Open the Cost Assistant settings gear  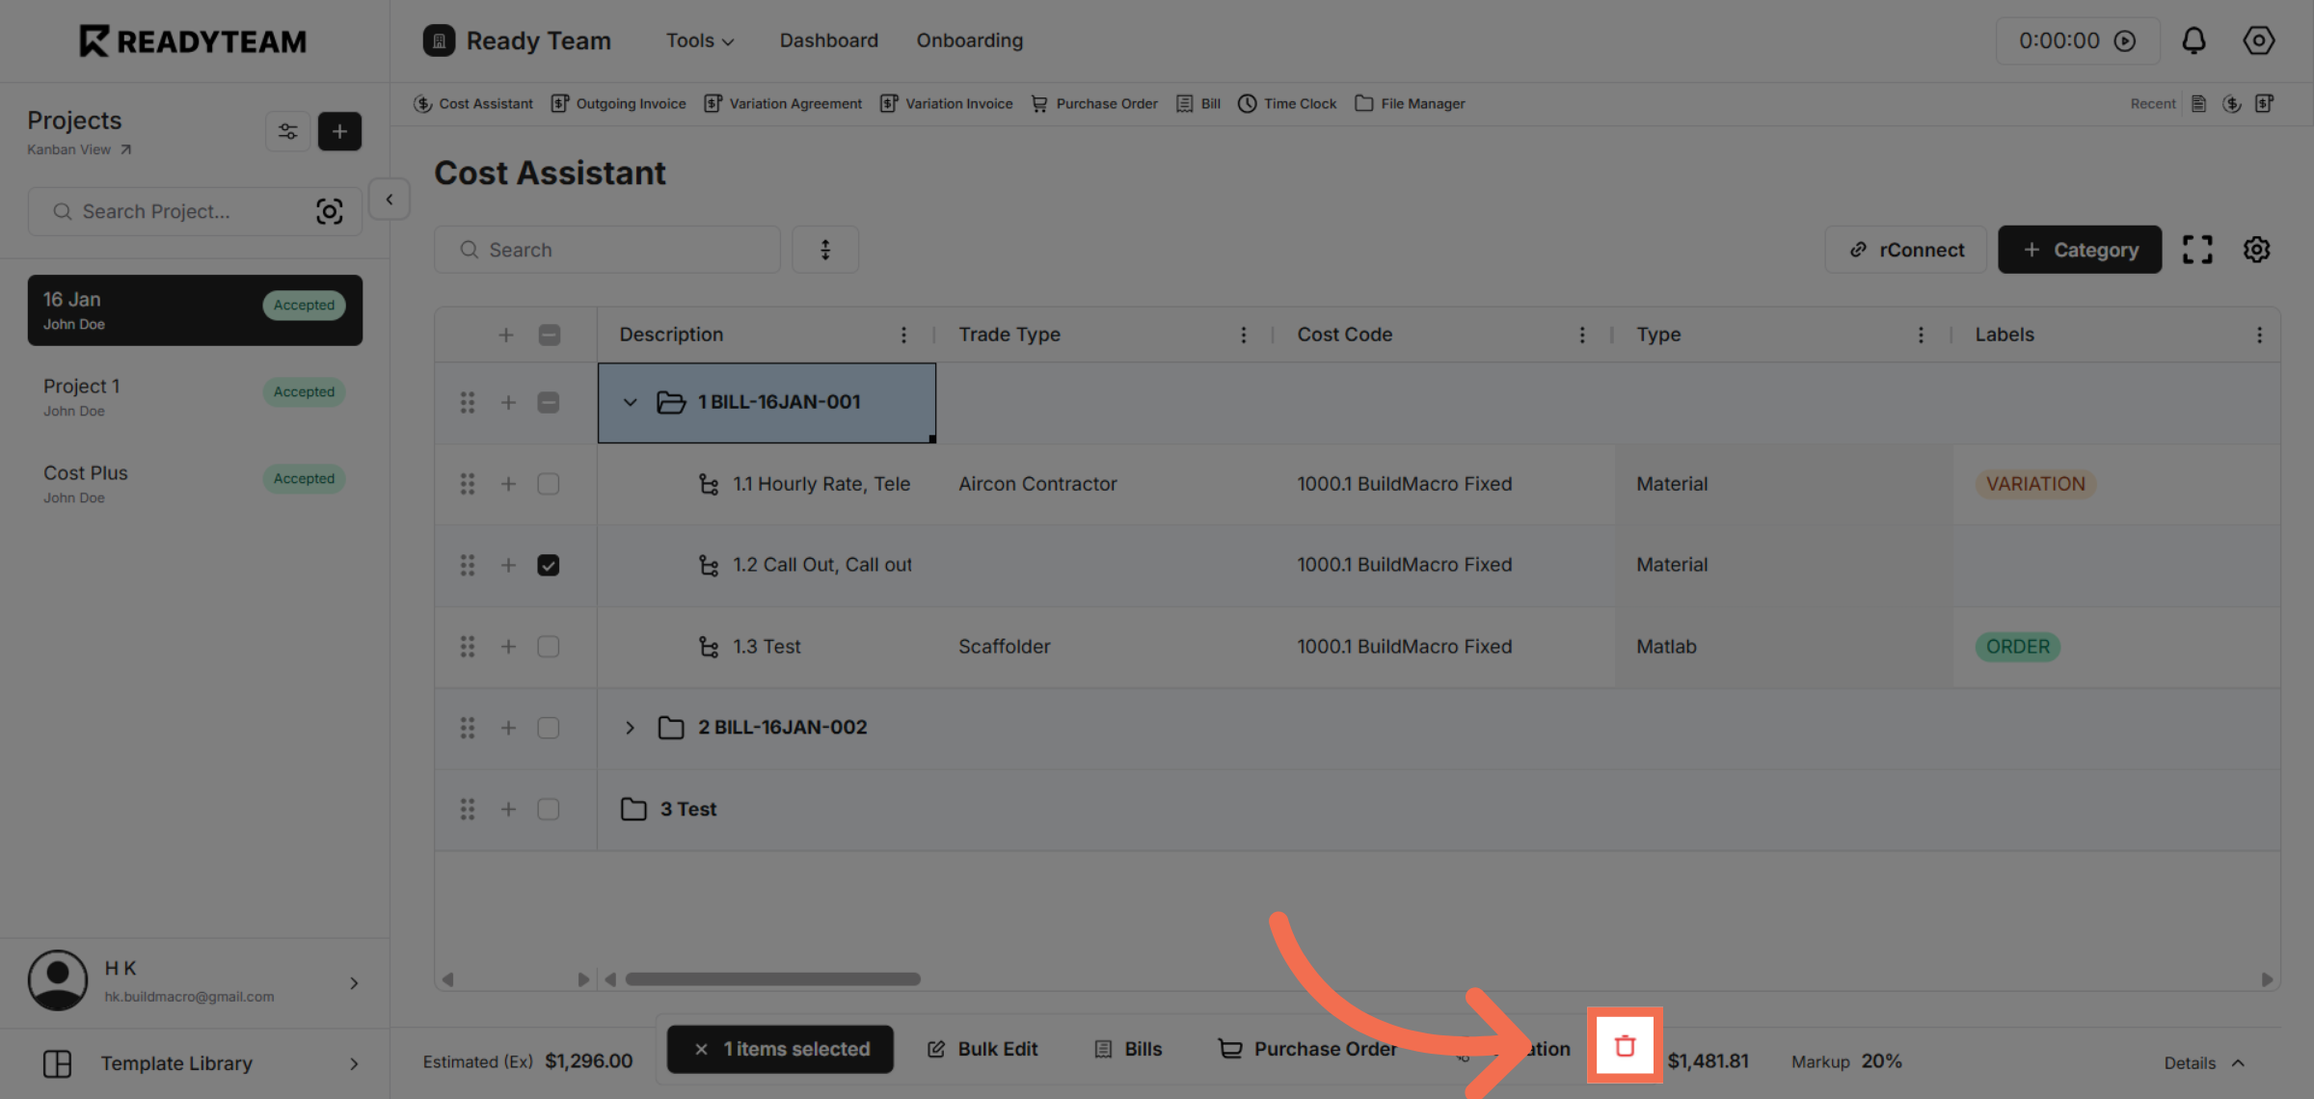click(x=2255, y=249)
